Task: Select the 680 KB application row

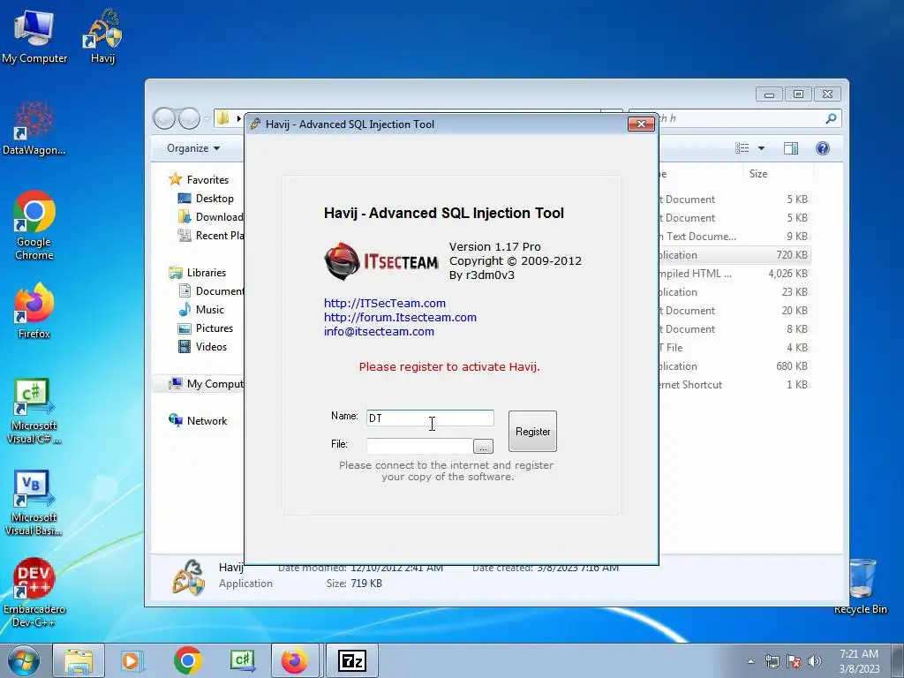Action: point(734,366)
